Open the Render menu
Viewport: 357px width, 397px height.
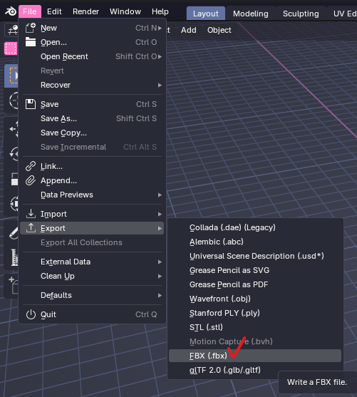[86, 11]
